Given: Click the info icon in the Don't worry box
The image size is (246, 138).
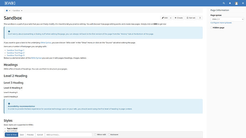Looking at the screenshot, I should 9,31.
